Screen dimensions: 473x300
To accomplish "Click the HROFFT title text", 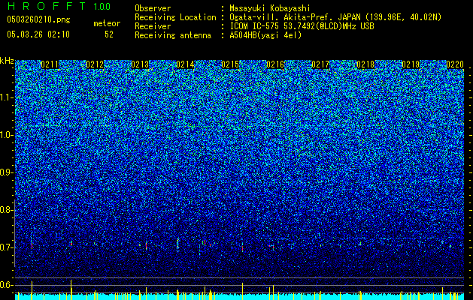I will coord(47,6).
